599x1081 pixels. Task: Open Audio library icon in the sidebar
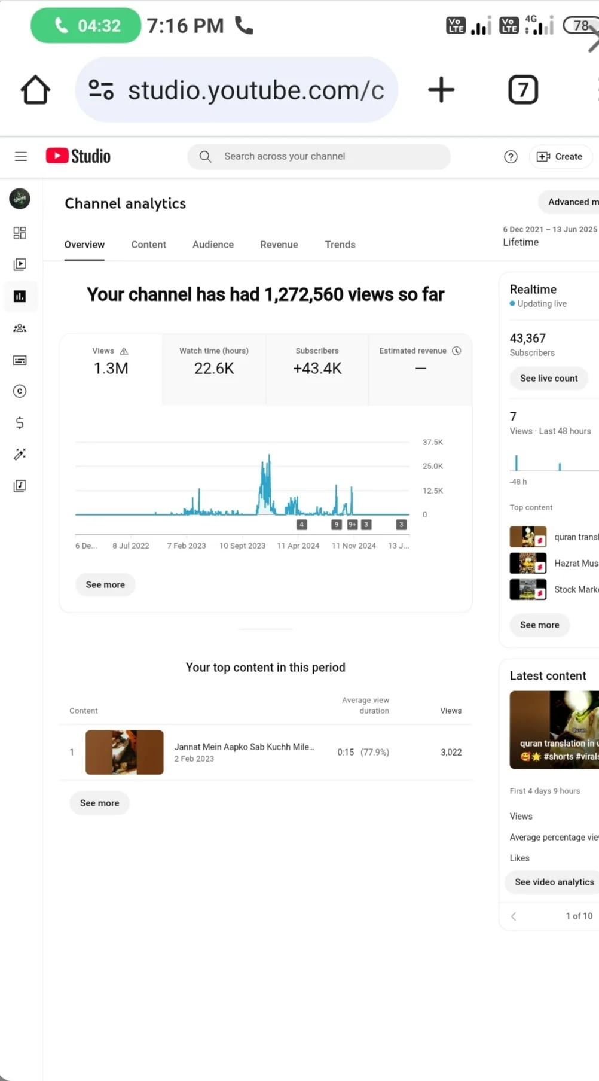click(20, 486)
